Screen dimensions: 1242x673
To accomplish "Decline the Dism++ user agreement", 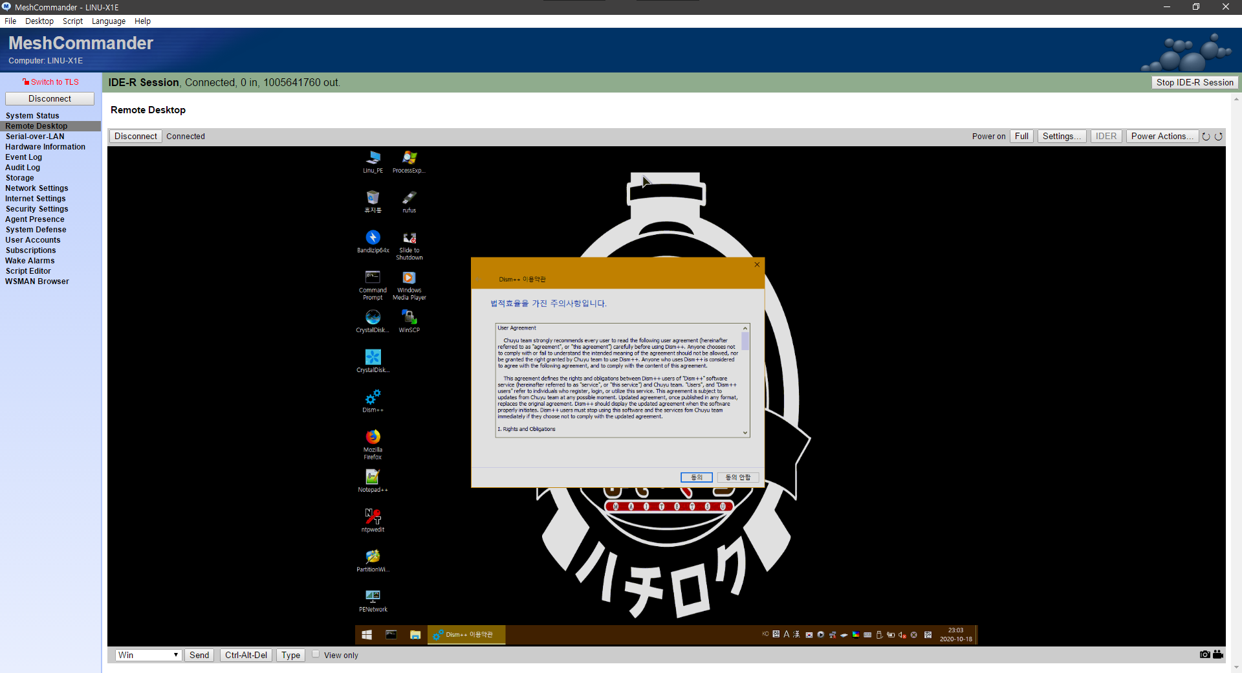I will point(737,478).
